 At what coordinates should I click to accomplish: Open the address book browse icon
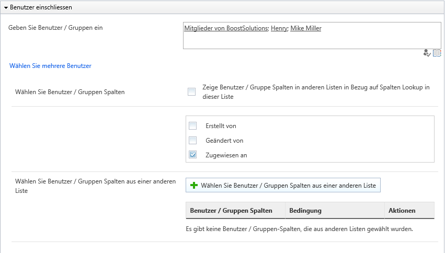[x=437, y=53]
